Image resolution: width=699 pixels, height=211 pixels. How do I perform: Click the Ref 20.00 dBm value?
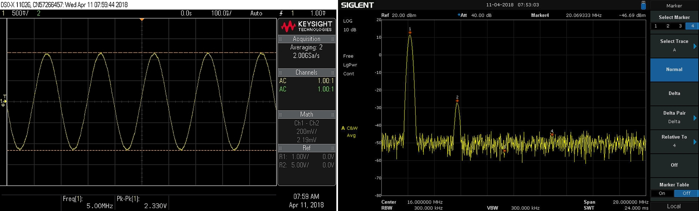tap(399, 15)
